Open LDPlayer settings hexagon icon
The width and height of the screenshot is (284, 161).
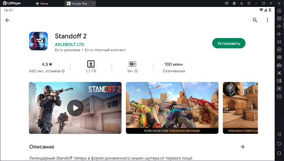coord(279,11)
